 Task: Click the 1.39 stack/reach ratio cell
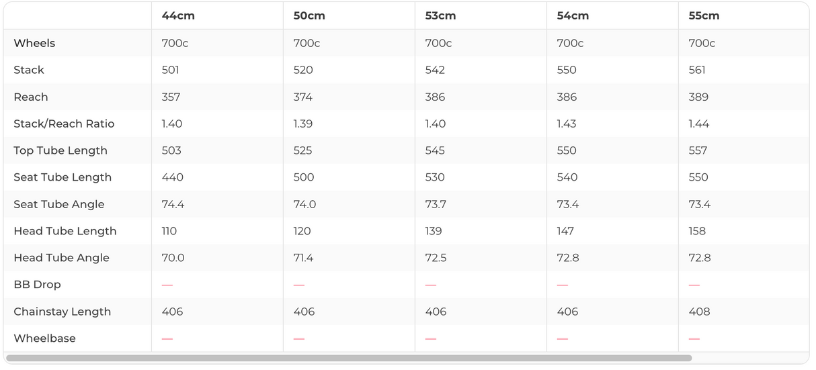tap(303, 124)
